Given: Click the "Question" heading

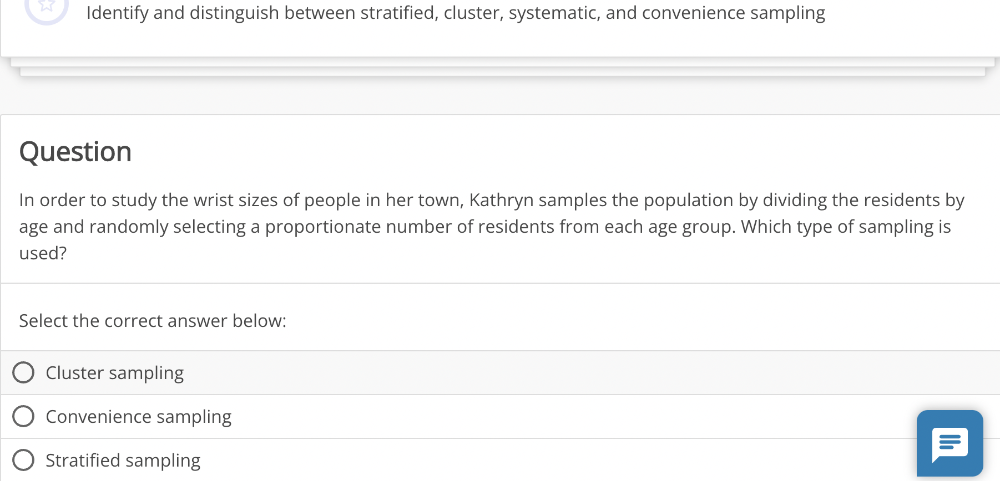Looking at the screenshot, I should (75, 151).
